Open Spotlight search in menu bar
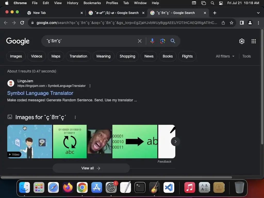 click(x=212, y=3)
